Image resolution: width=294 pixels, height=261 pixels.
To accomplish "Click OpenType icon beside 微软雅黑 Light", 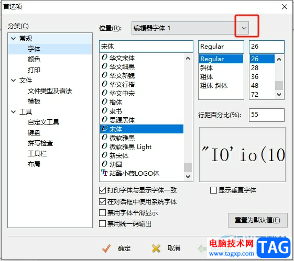I will (104, 146).
